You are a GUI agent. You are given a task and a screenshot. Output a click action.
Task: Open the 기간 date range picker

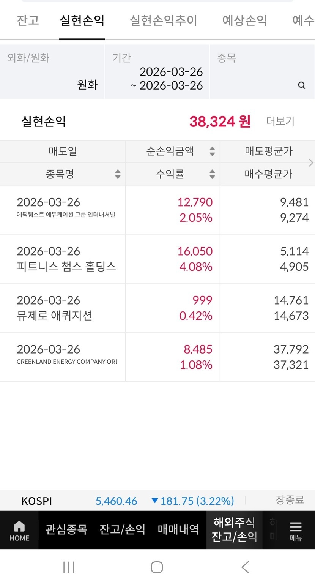(x=157, y=72)
